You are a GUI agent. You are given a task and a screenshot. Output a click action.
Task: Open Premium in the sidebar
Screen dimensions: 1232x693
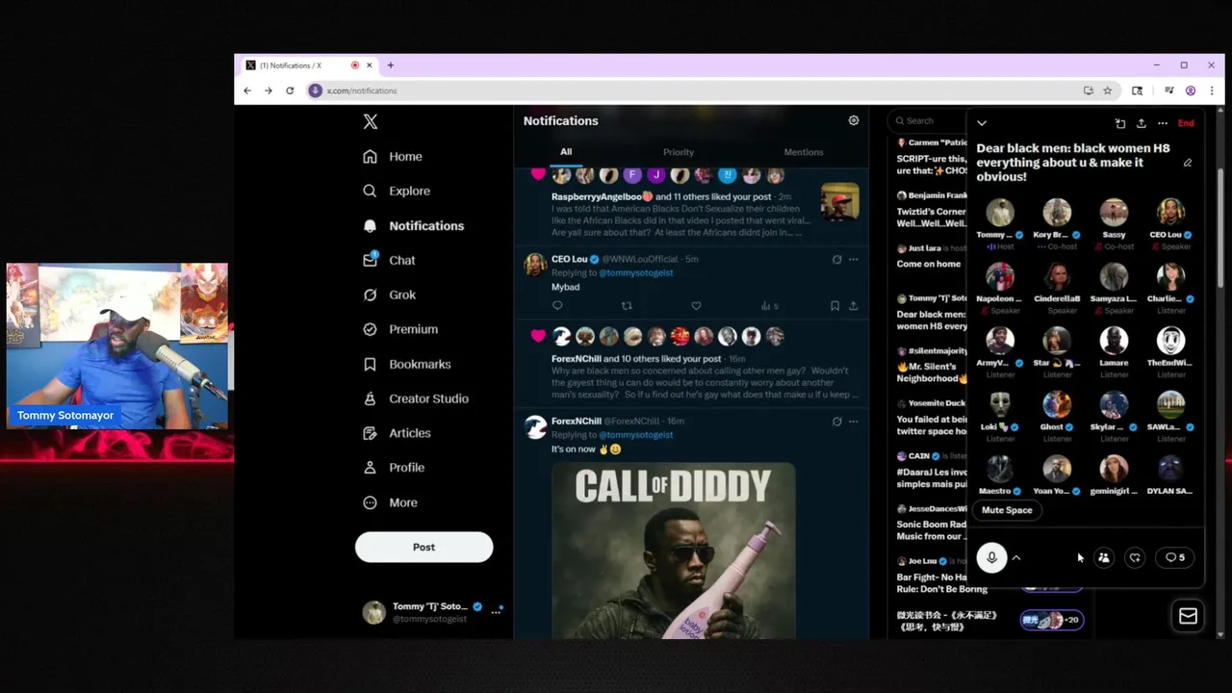click(x=400, y=329)
